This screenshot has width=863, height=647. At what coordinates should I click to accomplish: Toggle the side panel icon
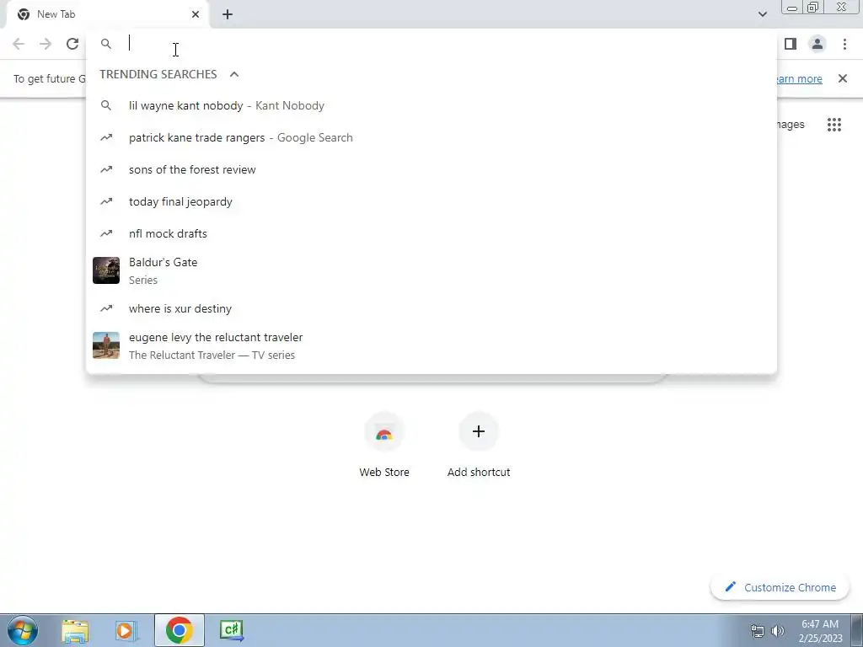click(x=791, y=44)
